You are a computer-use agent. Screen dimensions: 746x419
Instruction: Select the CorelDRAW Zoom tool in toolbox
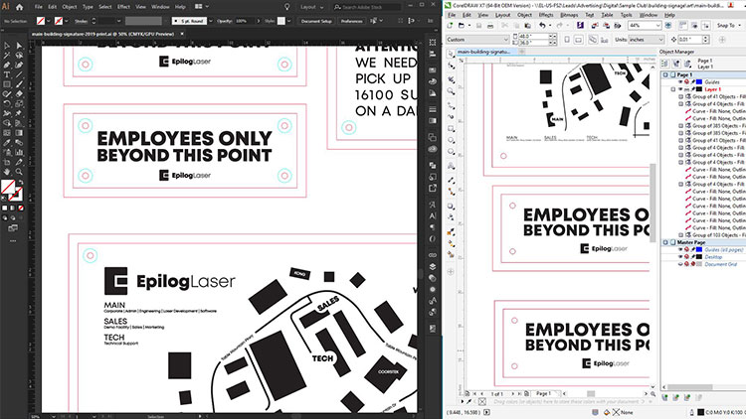pos(451,90)
